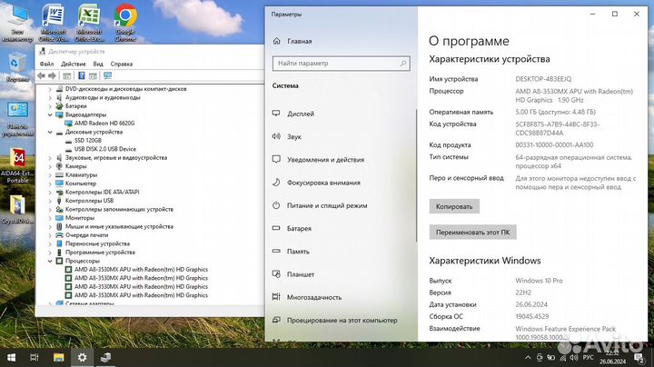Open Control Panel desktop icon

point(17,119)
